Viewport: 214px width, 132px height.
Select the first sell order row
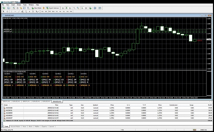point(108,108)
